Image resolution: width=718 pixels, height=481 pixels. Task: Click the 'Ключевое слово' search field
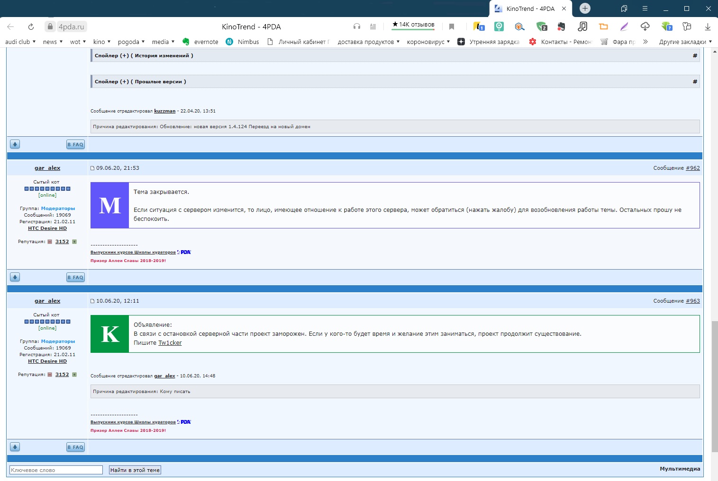pyautogui.click(x=56, y=470)
